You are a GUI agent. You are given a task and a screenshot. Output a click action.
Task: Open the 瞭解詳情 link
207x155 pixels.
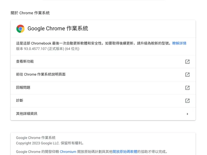179,43
